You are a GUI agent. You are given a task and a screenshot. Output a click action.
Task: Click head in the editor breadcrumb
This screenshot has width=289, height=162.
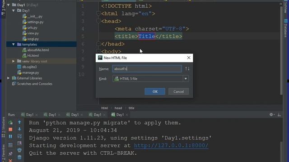point(118,108)
